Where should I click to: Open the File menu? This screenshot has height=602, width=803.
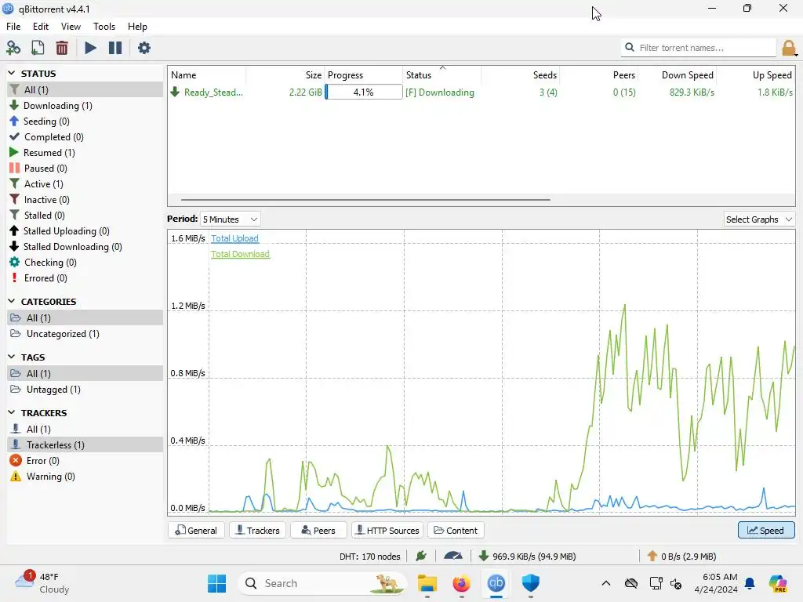[x=13, y=27]
